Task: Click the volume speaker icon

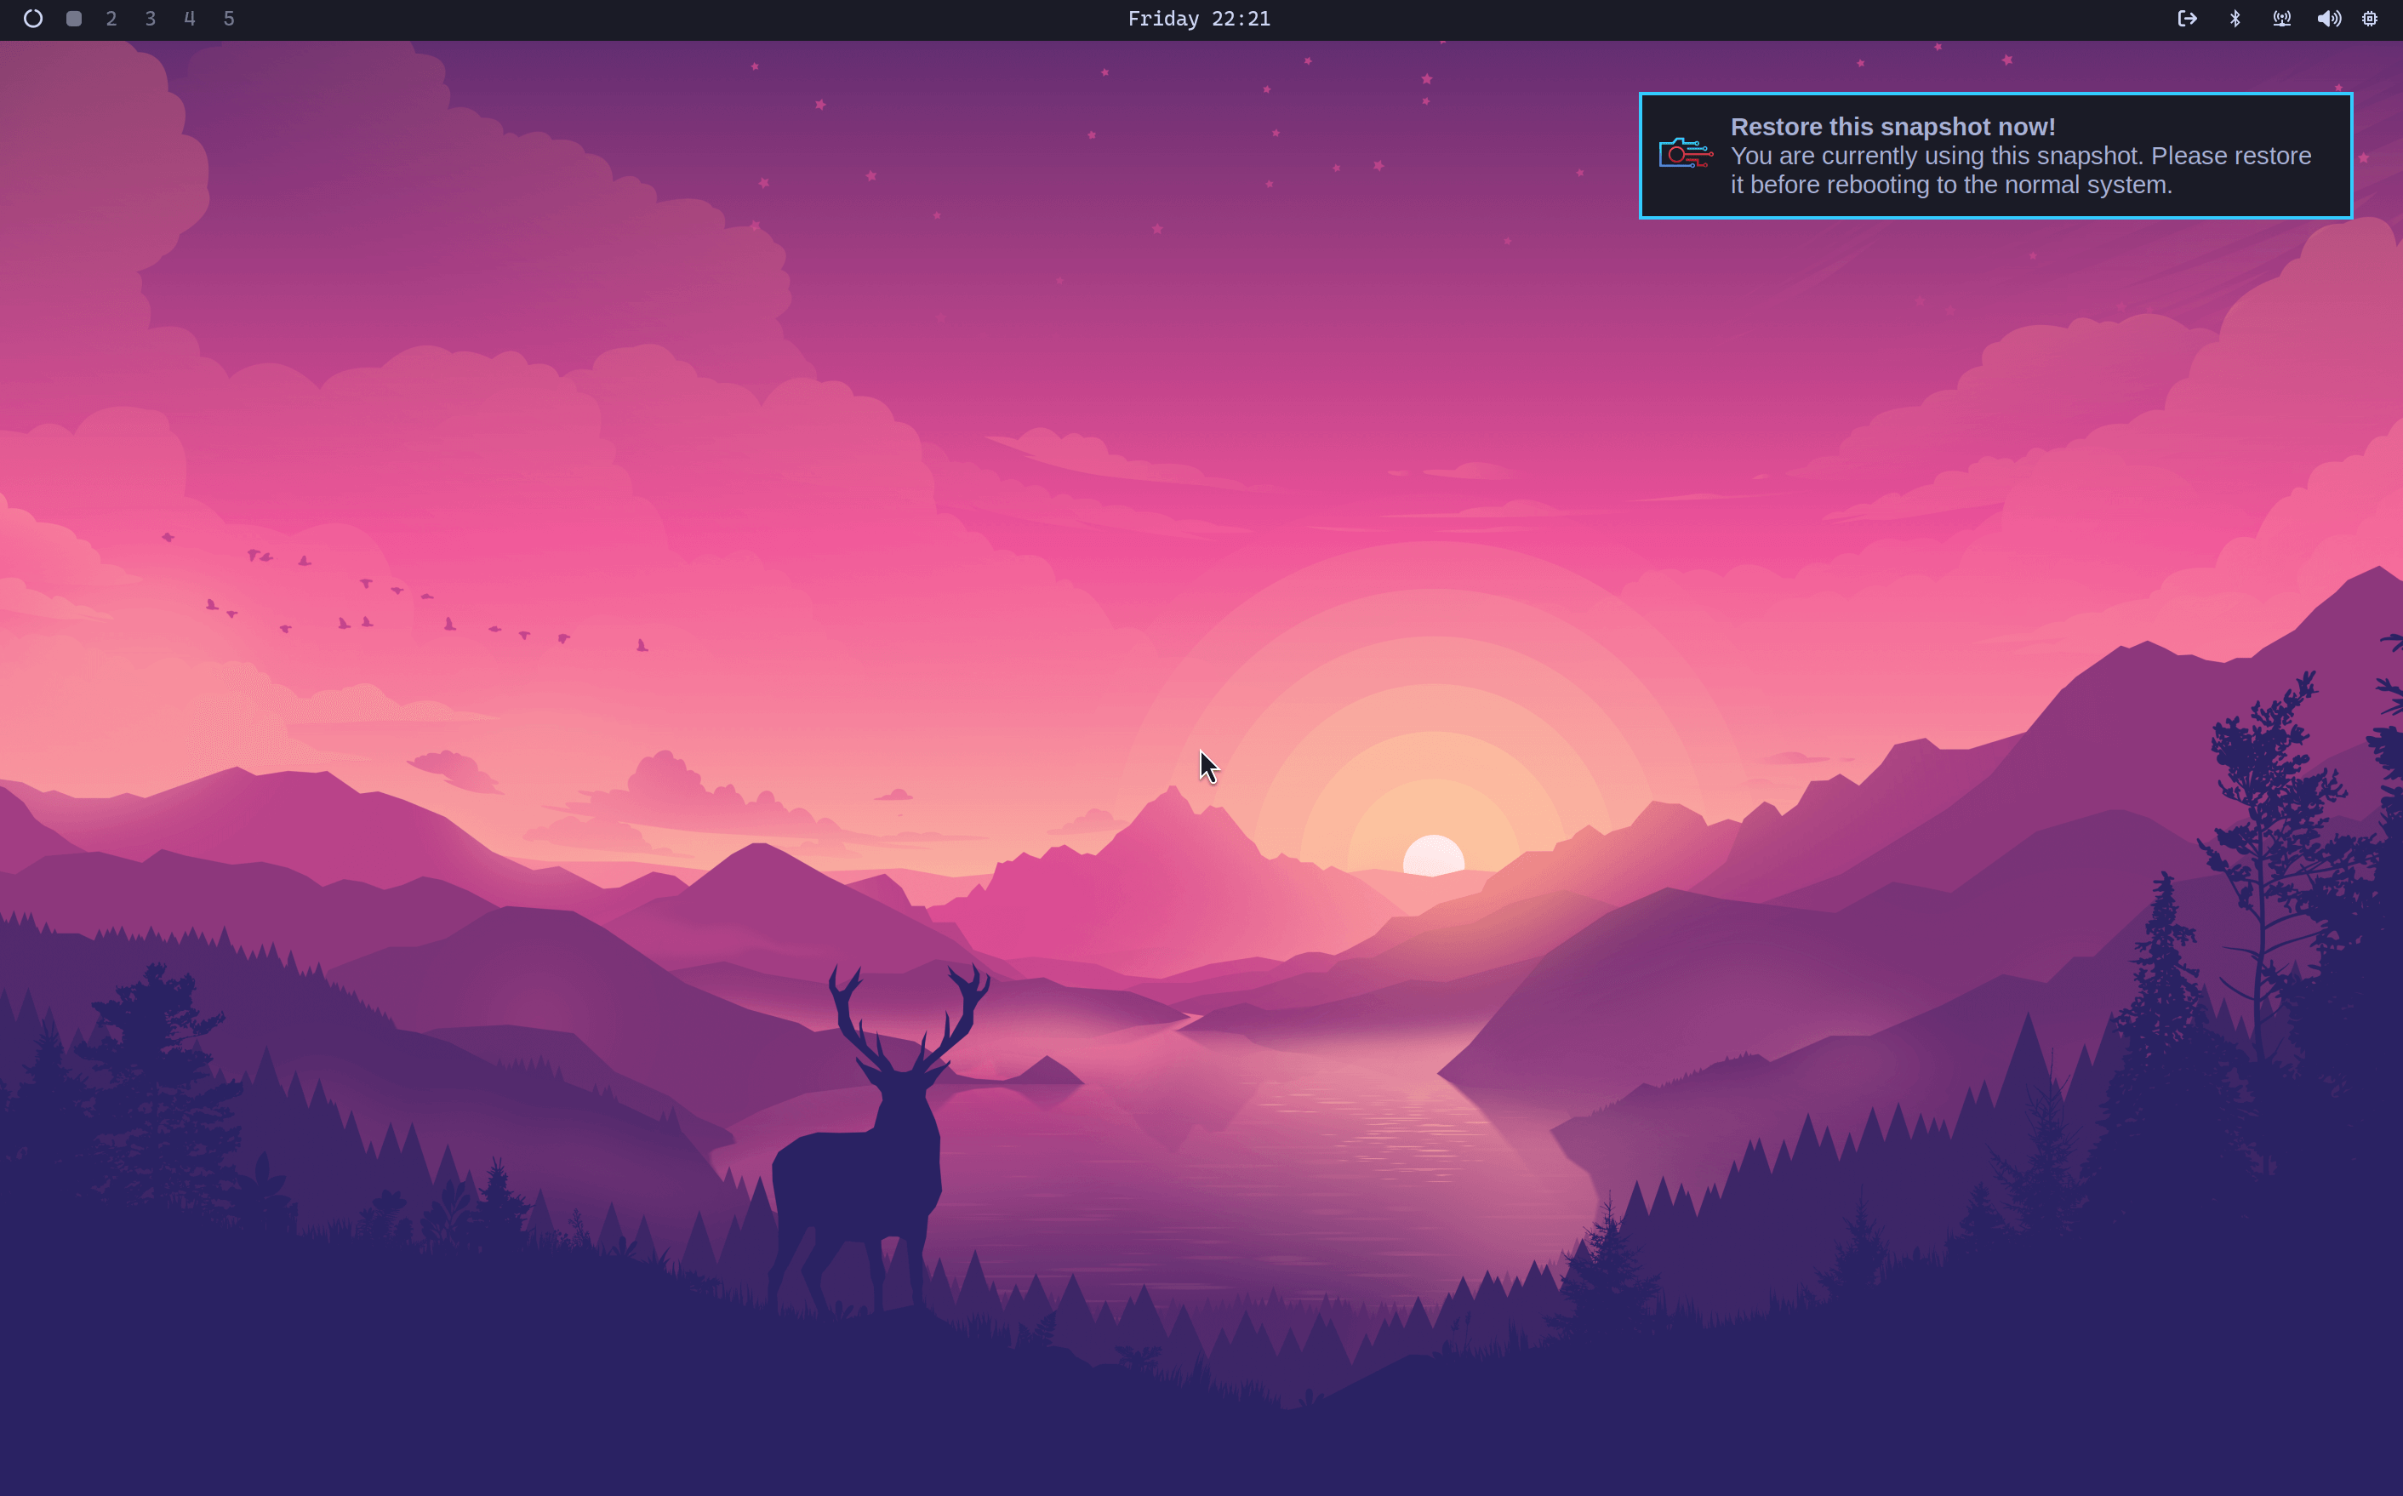Action: click(x=2328, y=19)
